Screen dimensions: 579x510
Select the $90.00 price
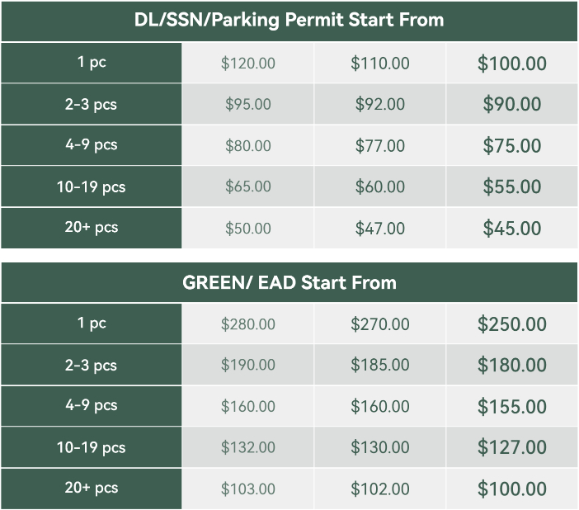pyautogui.click(x=512, y=104)
